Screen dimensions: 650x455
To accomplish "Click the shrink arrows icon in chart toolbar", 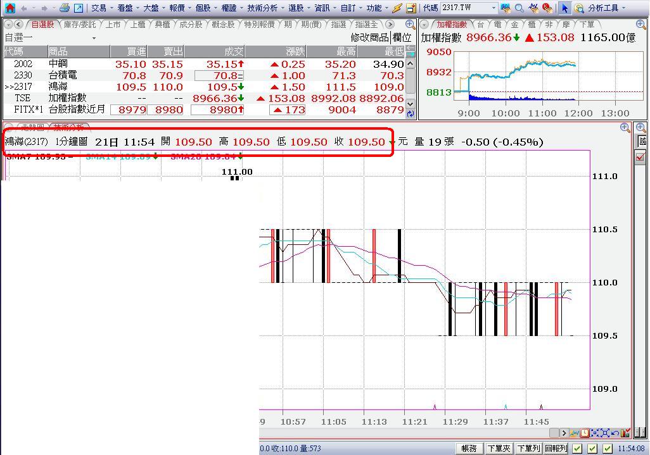I will 595,433.
